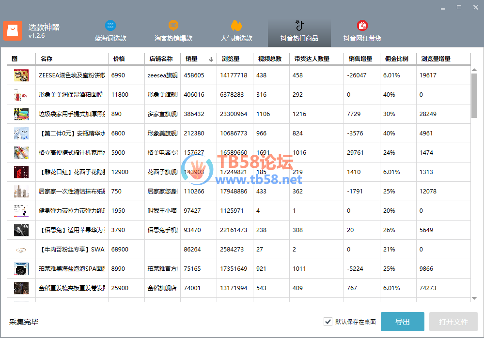Sort by the 视频总数 column header
This screenshot has width=484, height=339.
coord(271,59)
